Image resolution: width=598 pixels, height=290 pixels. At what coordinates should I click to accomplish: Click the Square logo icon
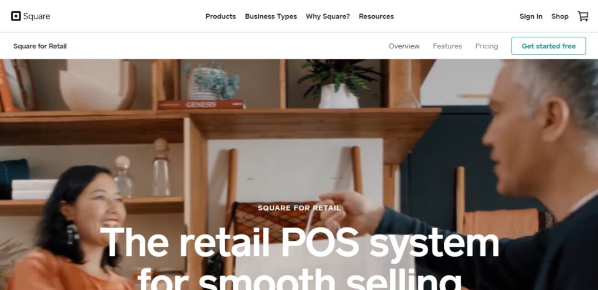(x=16, y=16)
